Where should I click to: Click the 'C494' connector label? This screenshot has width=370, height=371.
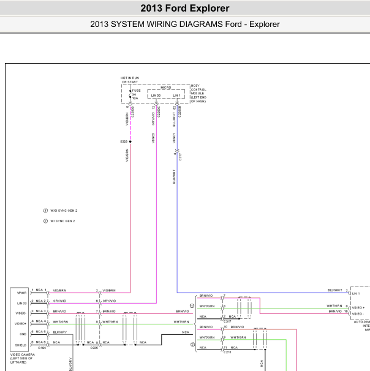click(x=42, y=348)
